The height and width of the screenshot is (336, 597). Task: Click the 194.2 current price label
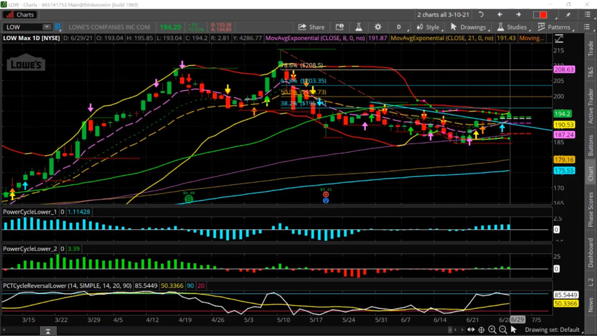[x=562, y=114]
